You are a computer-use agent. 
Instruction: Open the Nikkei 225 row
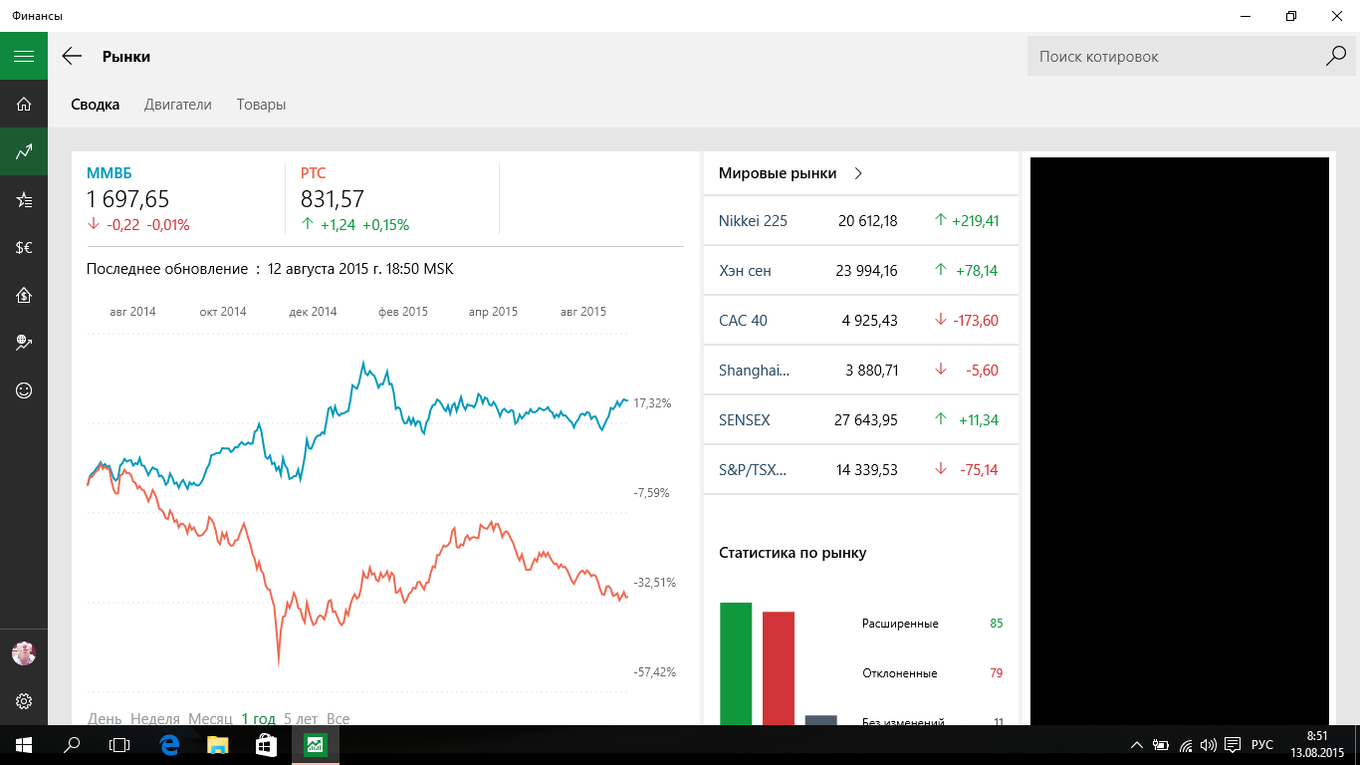pos(861,221)
